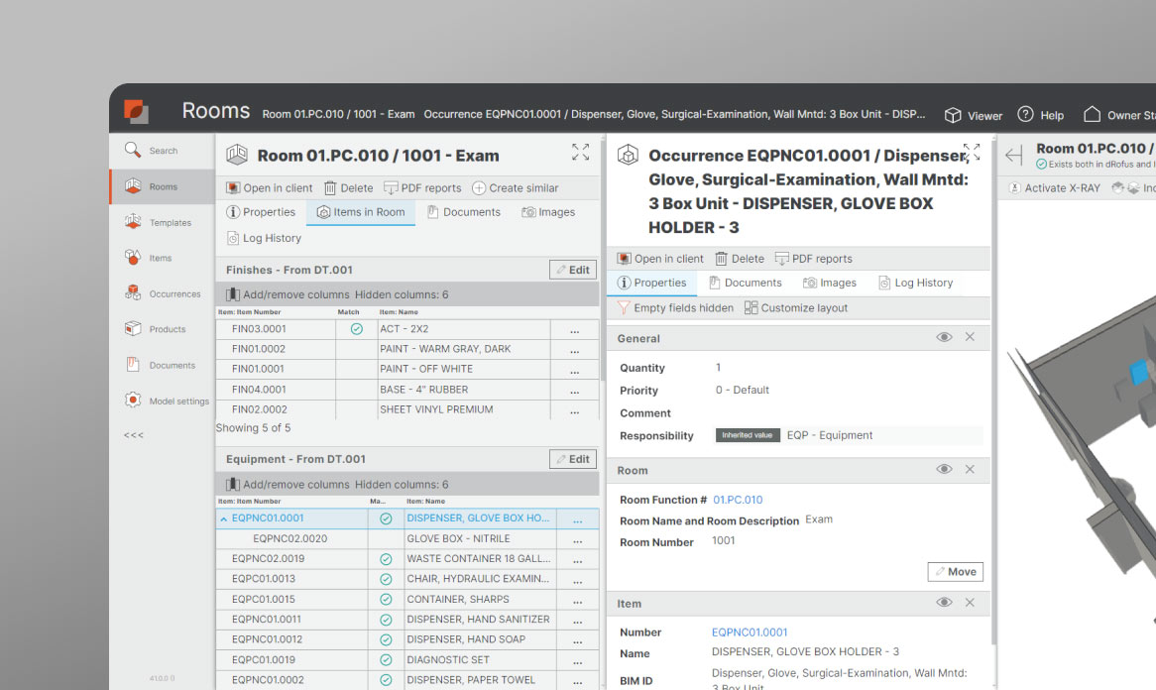The width and height of the screenshot is (1156, 690).
Task: Click Empty fields hidden filter
Action: (x=675, y=308)
